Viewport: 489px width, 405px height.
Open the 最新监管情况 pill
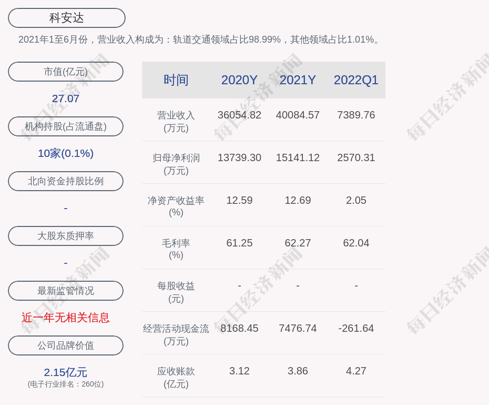click(66, 291)
